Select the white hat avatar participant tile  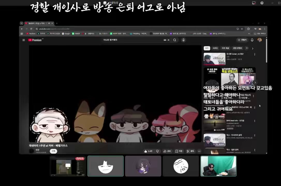click(106, 166)
